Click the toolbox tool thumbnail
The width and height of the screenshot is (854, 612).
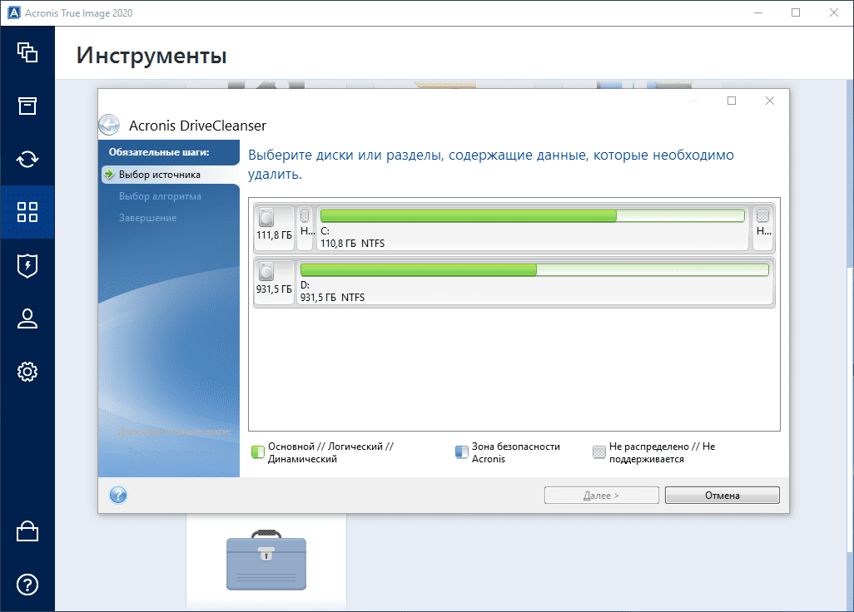(266, 560)
